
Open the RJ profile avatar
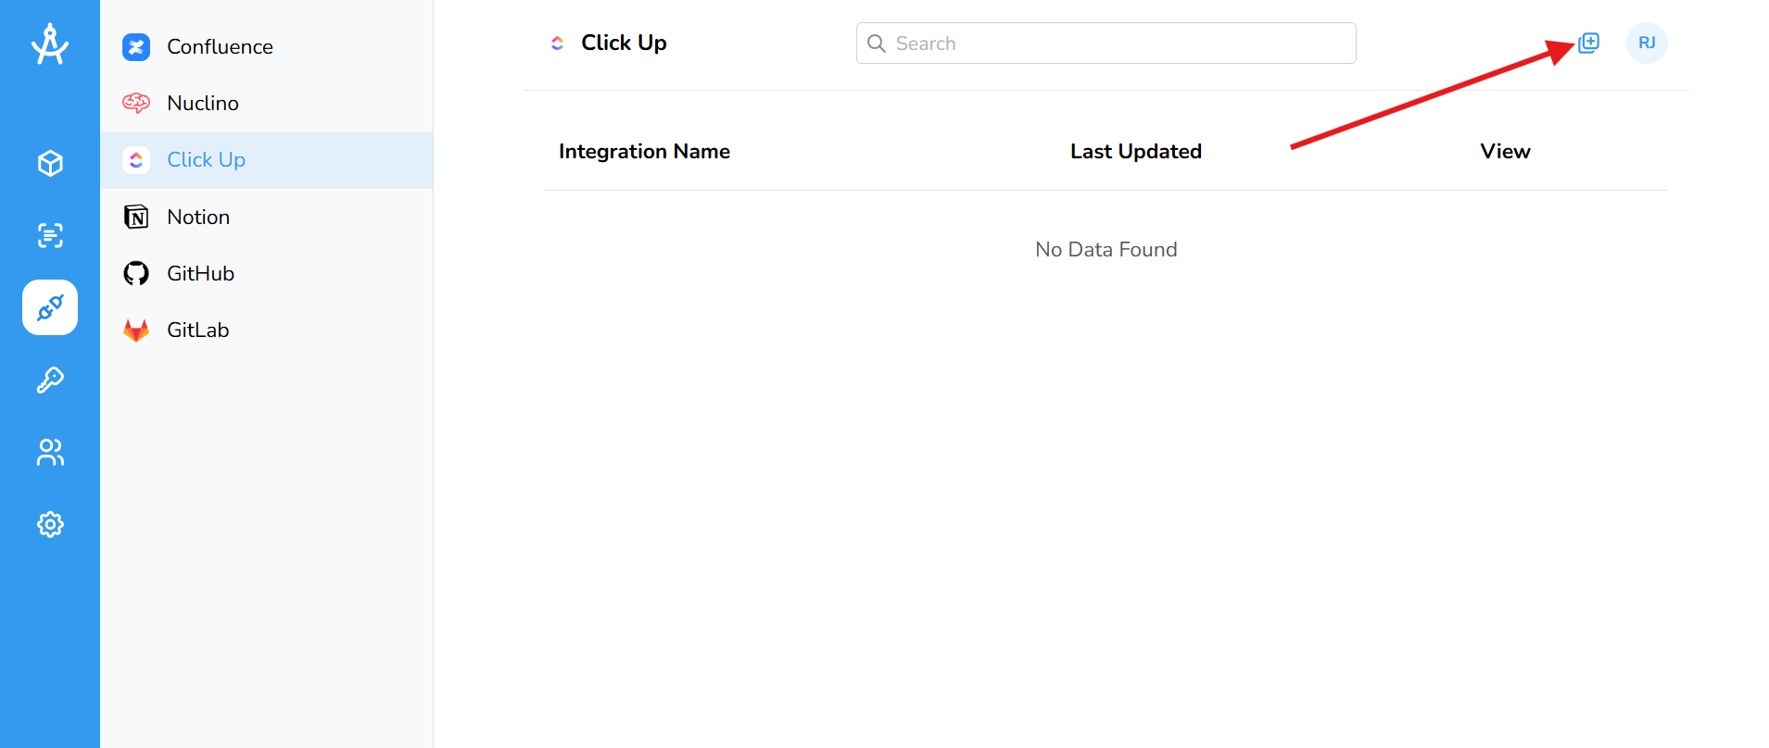click(1646, 43)
